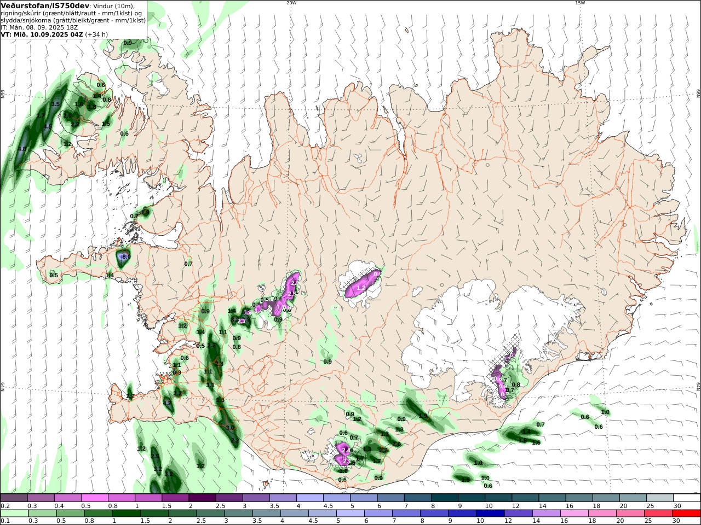Click the '3.0' rain value on the map
The height and width of the screenshot is (525, 701).
[x=230, y=428]
